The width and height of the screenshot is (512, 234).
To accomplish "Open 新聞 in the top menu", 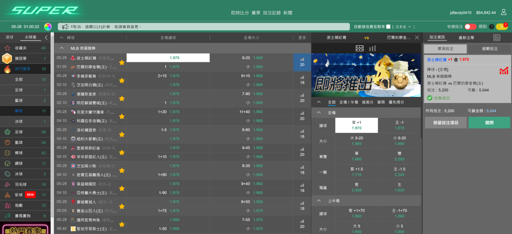I will point(288,13).
